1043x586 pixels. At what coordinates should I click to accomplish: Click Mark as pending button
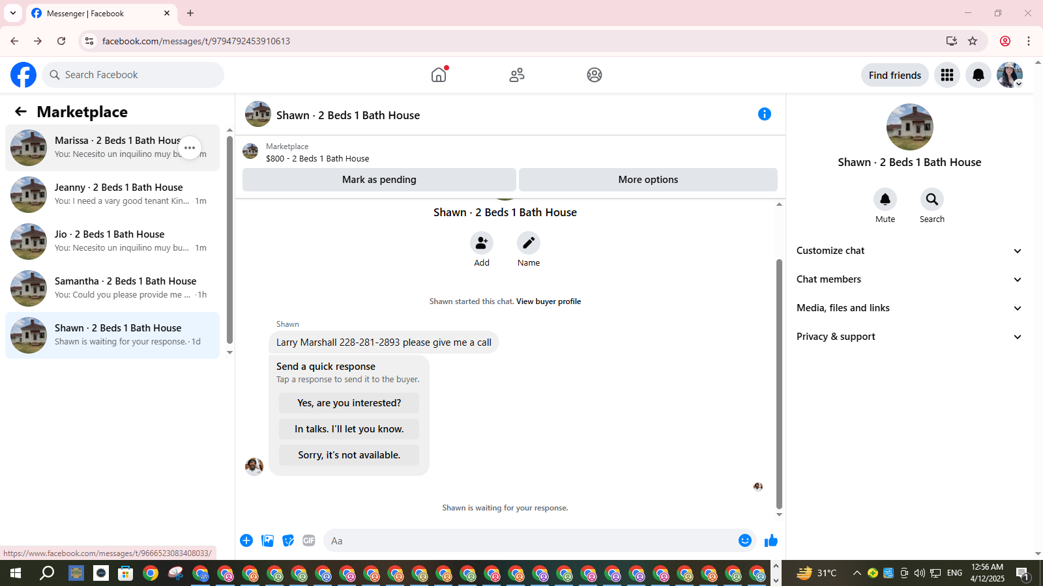[x=379, y=180]
